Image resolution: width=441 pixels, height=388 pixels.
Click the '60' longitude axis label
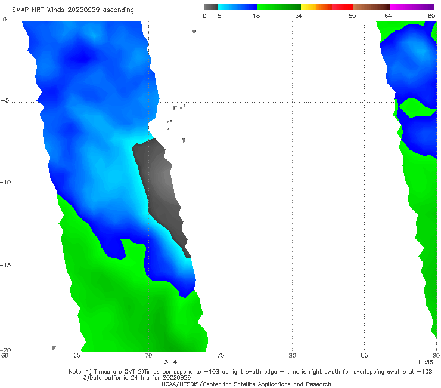(5, 355)
